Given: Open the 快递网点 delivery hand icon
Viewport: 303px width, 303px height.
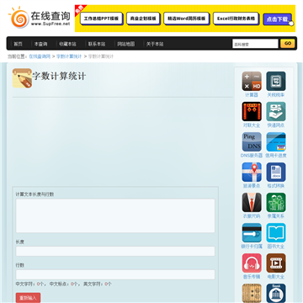Looking at the screenshot, I should pyautogui.click(x=276, y=111).
